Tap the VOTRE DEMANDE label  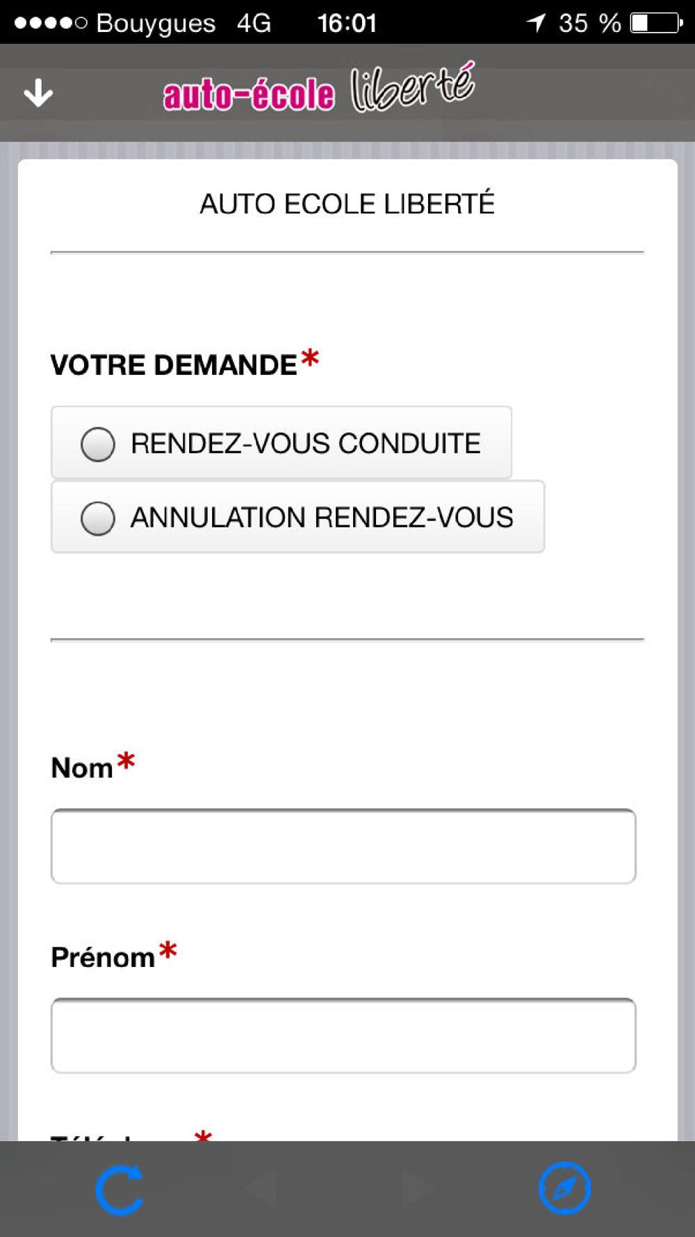coord(174,365)
